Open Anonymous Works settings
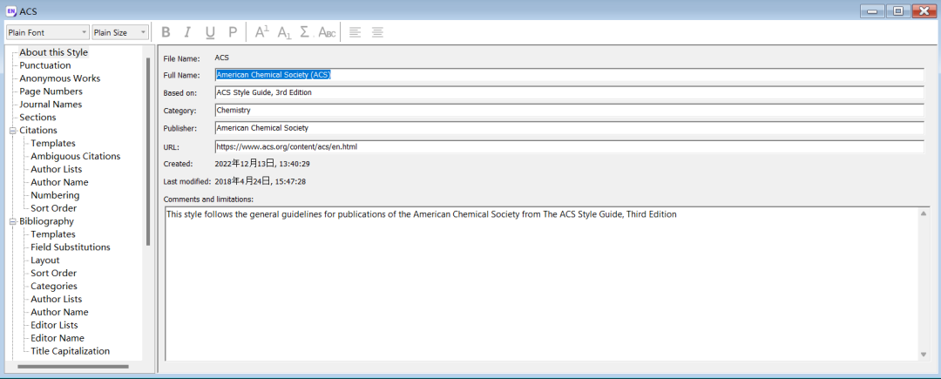This screenshot has height=379, width=941. click(x=60, y=78)
